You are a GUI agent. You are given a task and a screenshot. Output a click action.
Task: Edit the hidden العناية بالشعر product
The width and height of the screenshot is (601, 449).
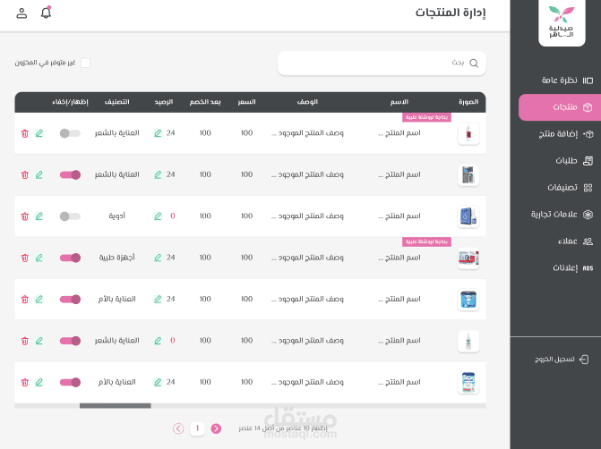pyautogui.click(x=39, y=133)
